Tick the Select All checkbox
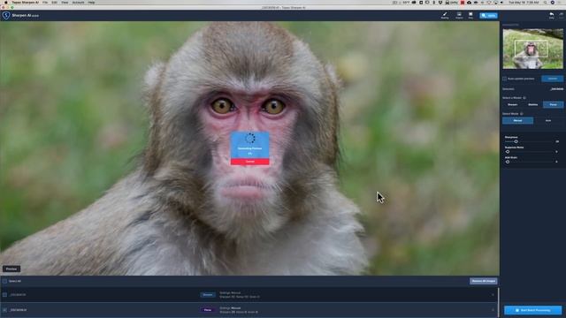This screenshot has height=318, width=566. click(x=4, y=281)
